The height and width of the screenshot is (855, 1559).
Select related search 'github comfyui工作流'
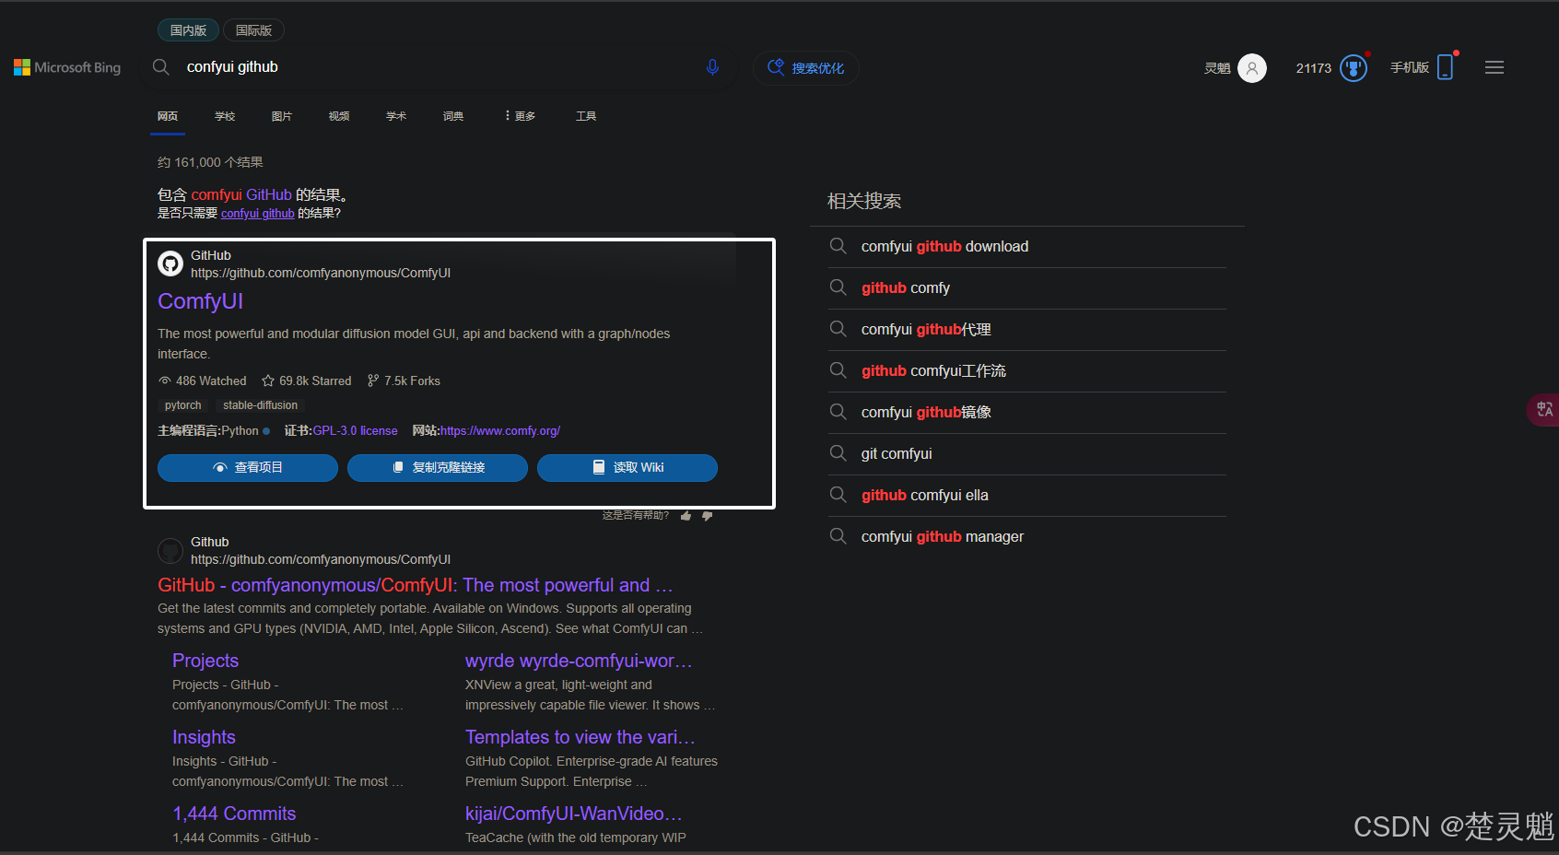click(x=933, y=370)
